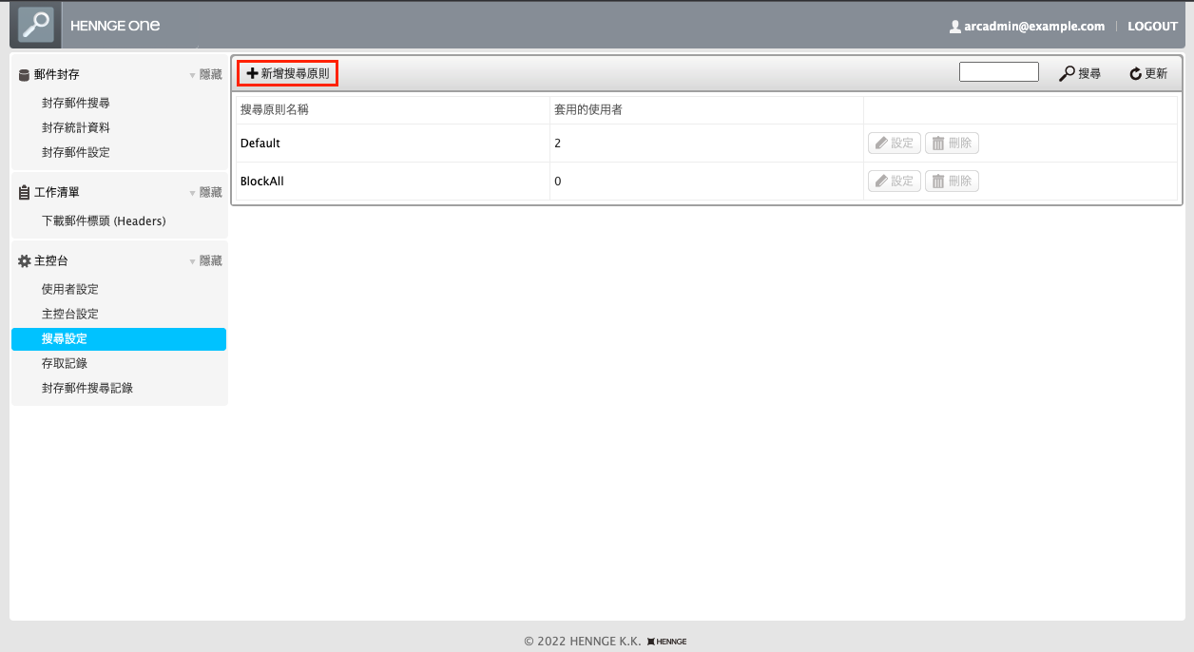Click the plus icon in 新增搜尋原則
The width and height of the screenshot is (1194, 652).
(x=252, y=73)
